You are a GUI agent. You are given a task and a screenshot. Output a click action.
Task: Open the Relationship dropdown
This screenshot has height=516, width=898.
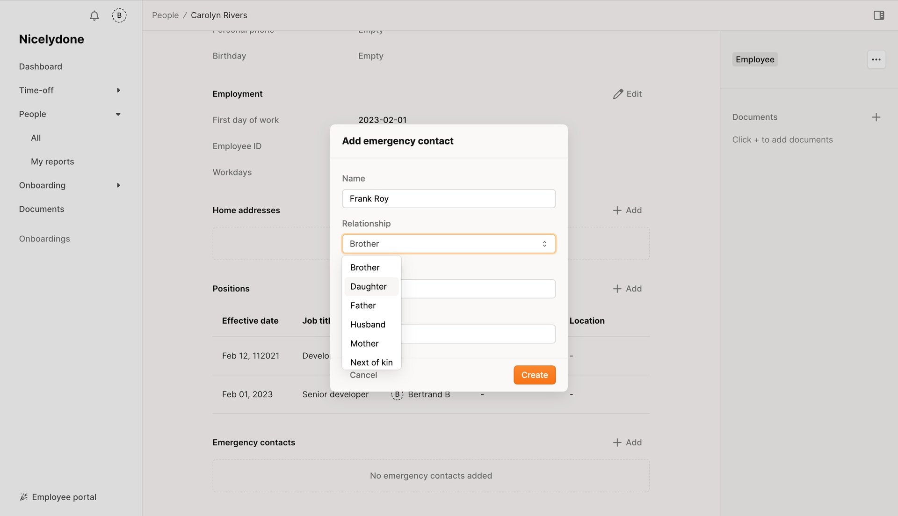pos(448,243)
